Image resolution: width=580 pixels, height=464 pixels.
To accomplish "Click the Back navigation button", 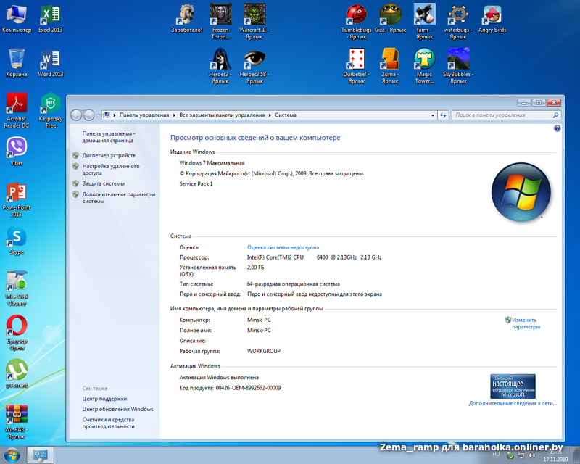I will (x=76, y=115).
